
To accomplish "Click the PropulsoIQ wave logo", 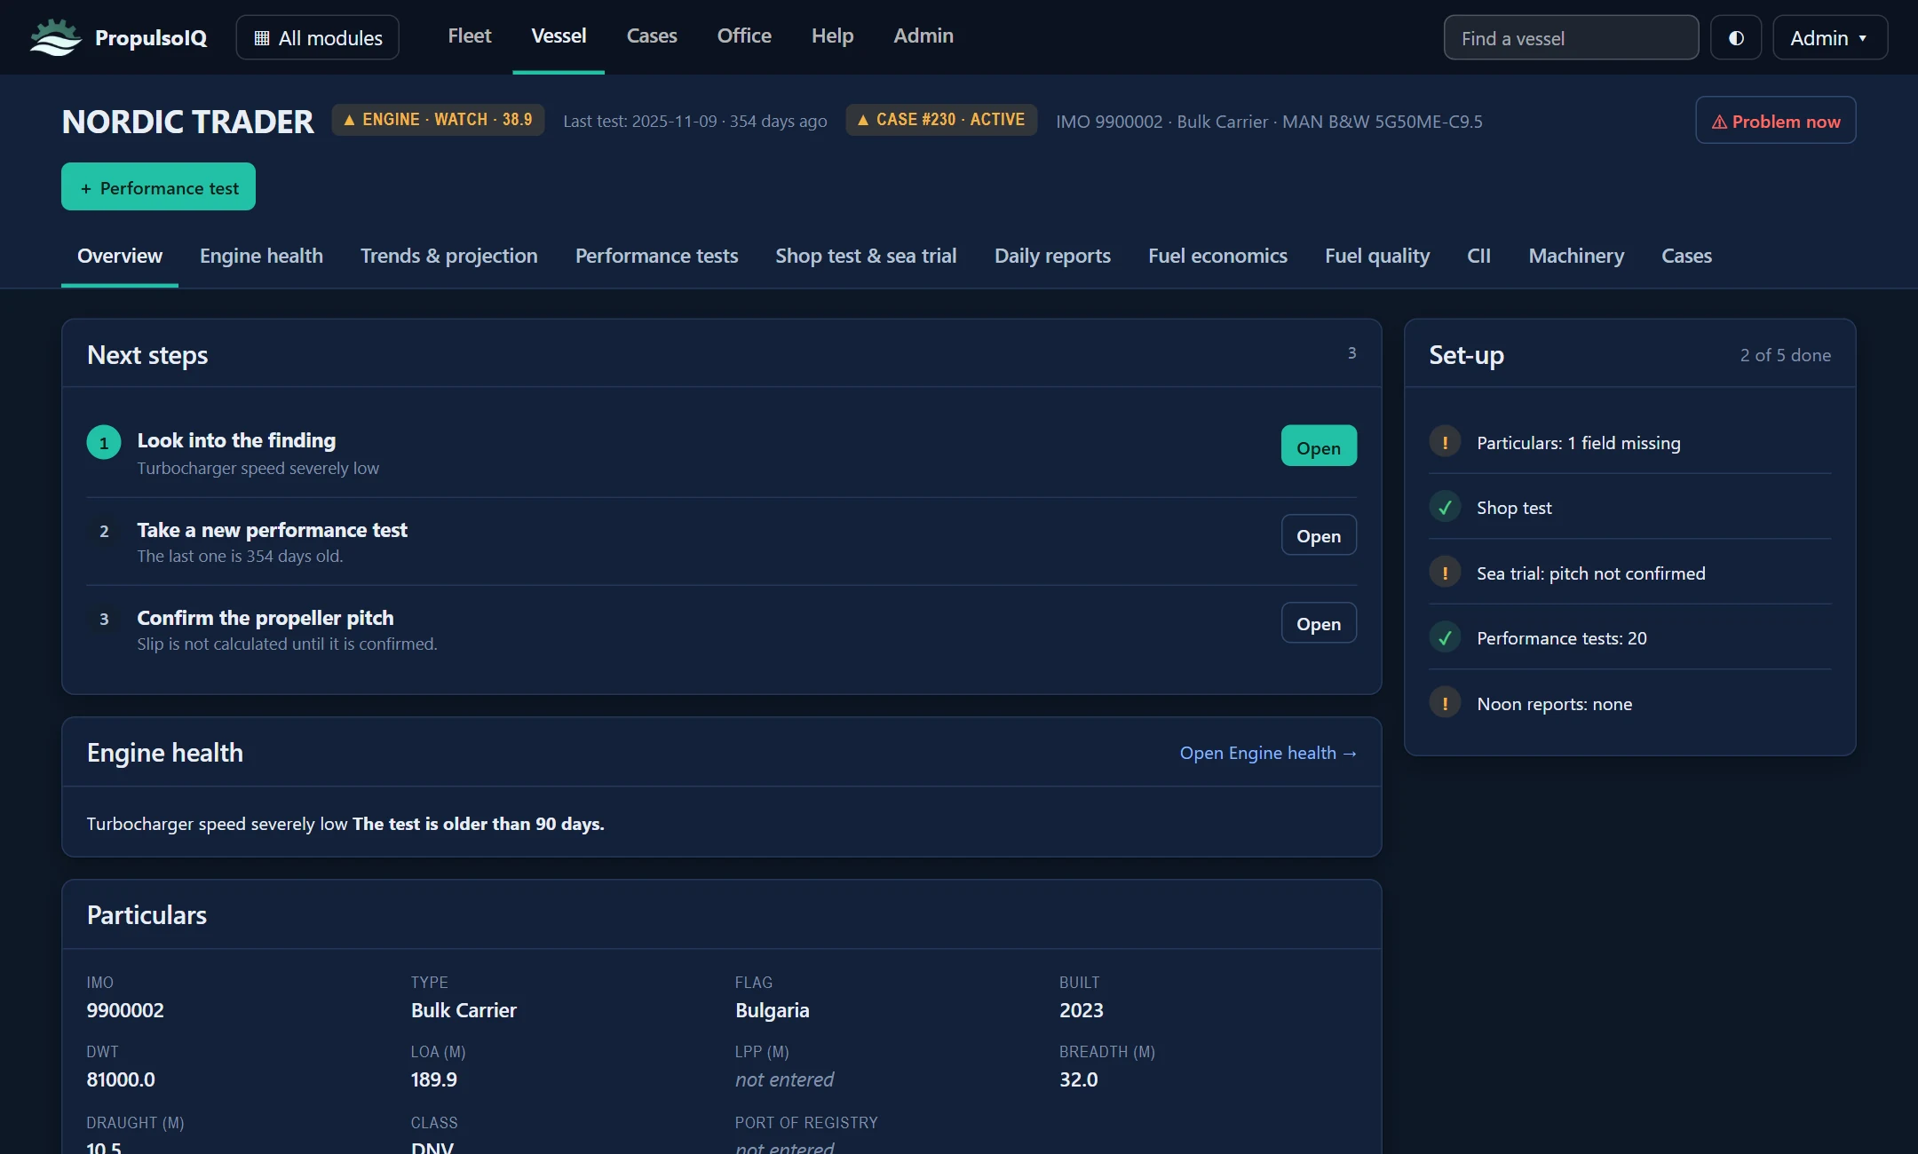I will pyautogui.click(x=55, y=37).
